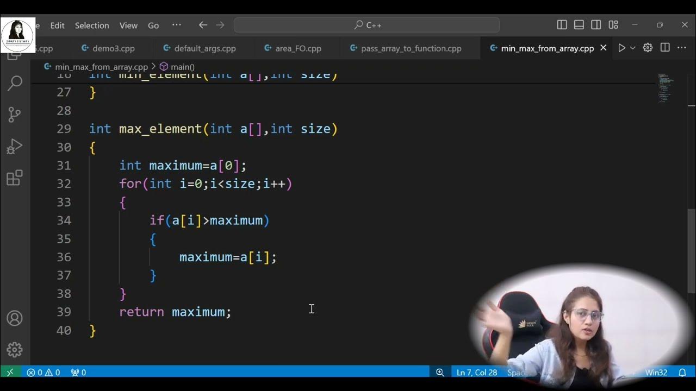Open the Edit menu
The height and width of the screenshot is (391, 696).
tap(57, 26)
